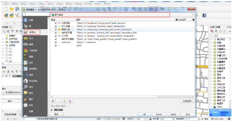Click the Processing Toolbox search field

(220, 36)
